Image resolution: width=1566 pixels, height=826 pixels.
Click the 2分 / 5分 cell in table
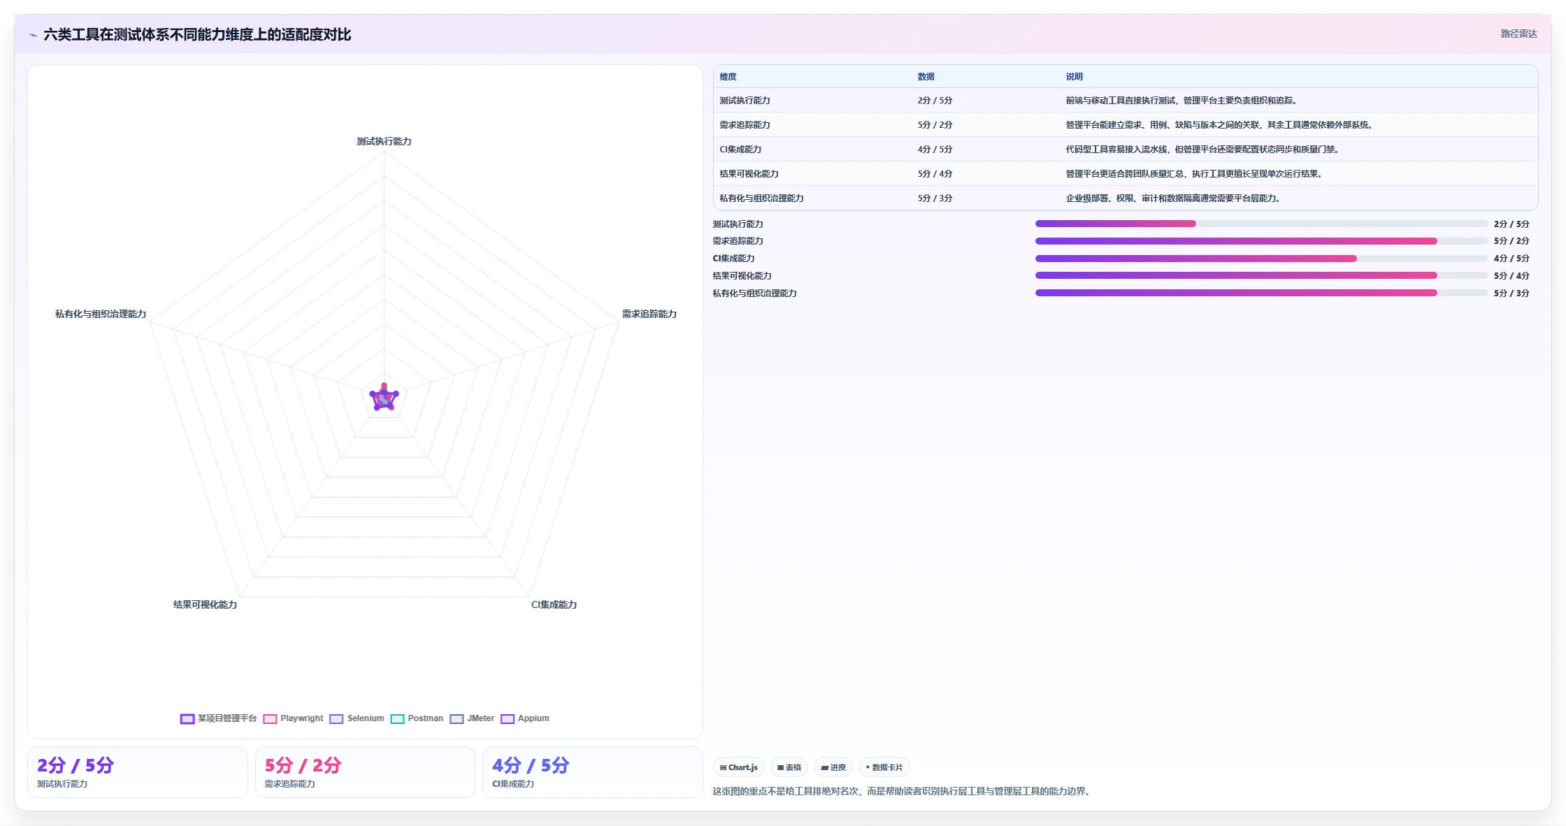point(935,101)
